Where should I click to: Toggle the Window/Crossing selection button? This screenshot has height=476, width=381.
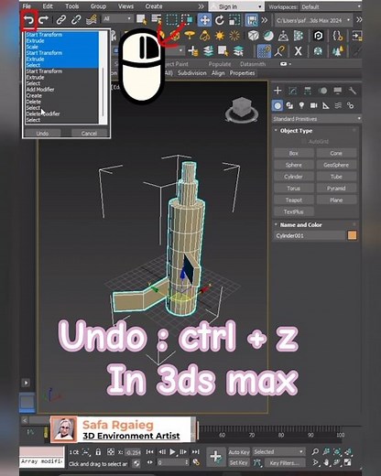point(187,20)
